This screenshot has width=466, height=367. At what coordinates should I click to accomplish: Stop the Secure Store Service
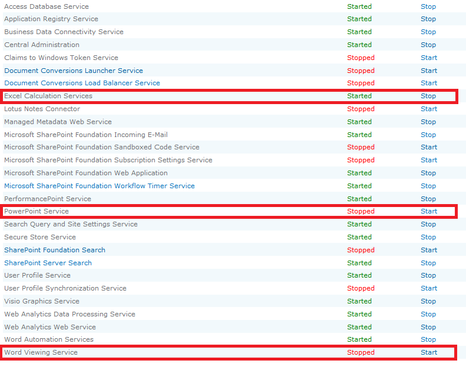428,237
